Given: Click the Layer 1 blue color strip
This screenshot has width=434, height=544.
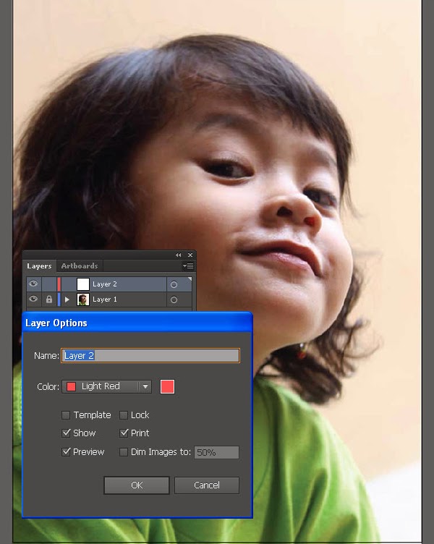Looking at the screenshot, I should tap(59, 299).
